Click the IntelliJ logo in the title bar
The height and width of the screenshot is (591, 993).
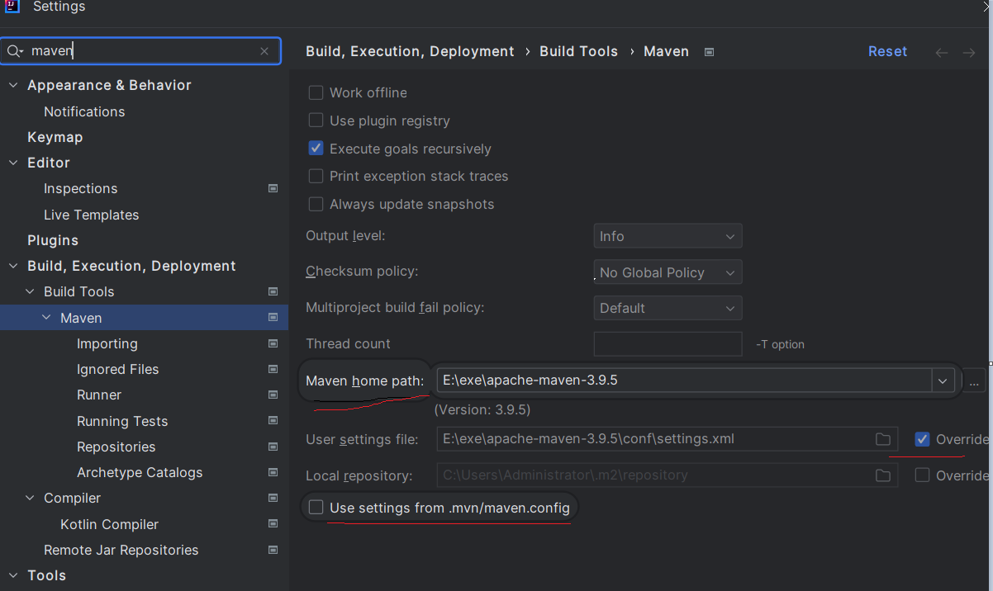13,7
